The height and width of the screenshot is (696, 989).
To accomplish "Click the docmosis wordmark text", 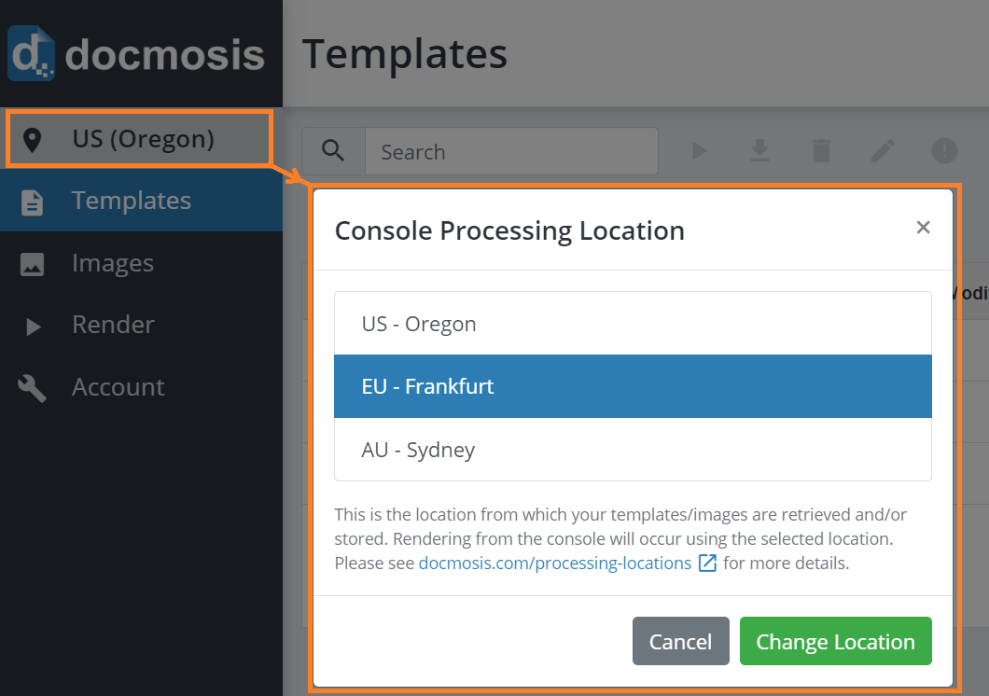I will pos(164,55).
